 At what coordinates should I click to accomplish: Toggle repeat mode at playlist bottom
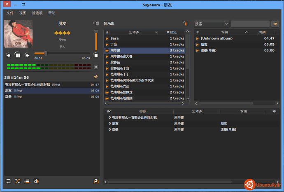pyautogui.click(x=8, y=181)
